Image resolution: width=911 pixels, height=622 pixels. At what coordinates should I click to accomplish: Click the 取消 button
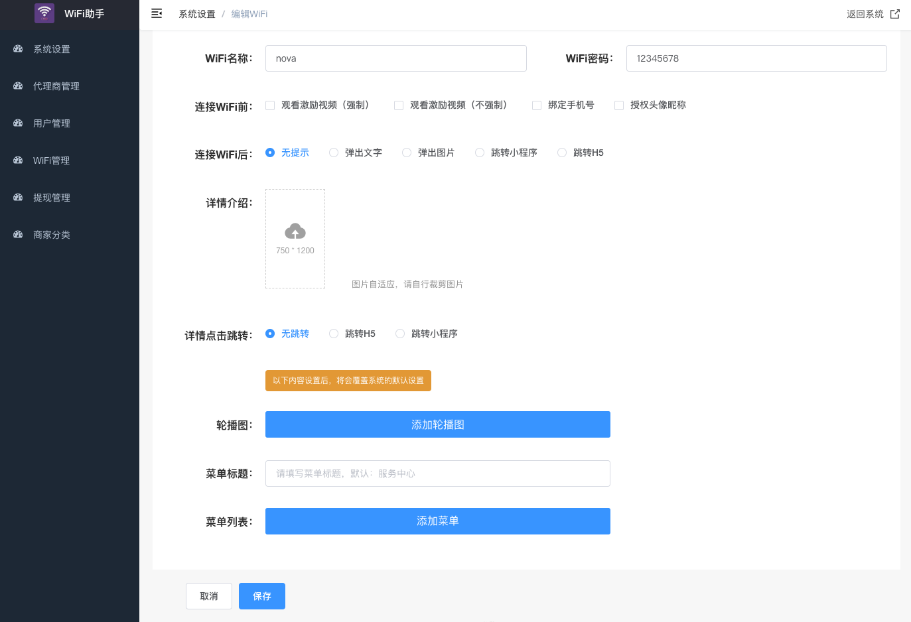pos(209,596)
